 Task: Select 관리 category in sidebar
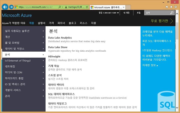pyautogui.click(x=24, y=96)
